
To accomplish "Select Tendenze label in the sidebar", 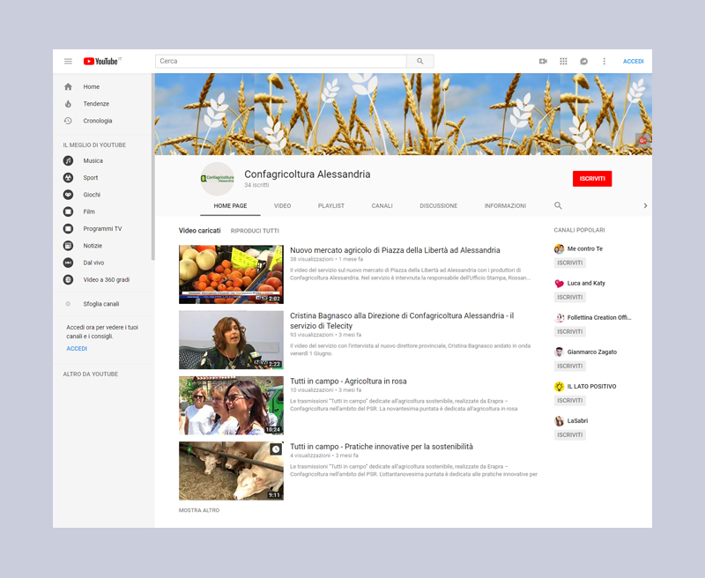I will point(96,104).
